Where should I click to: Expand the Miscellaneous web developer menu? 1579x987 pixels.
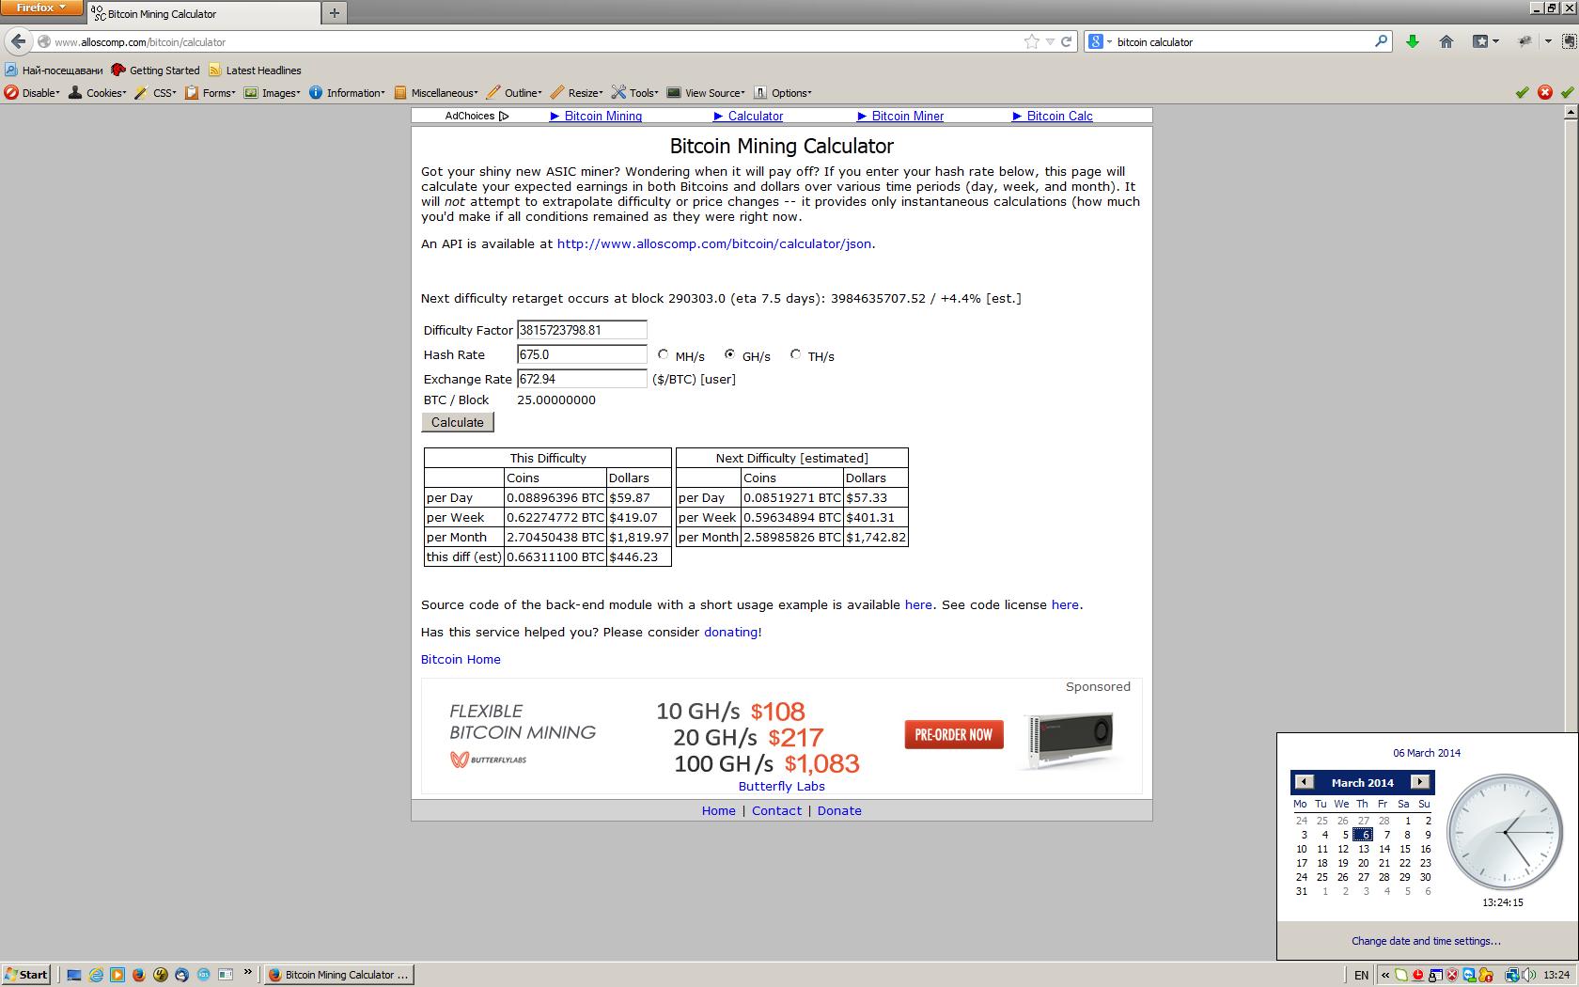click(x=435, y=92)
